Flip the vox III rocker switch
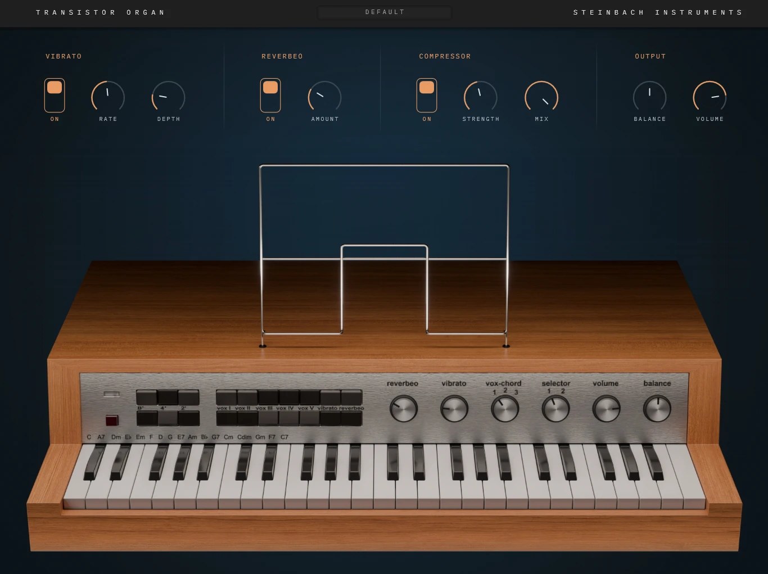 [x=268, y=408]
